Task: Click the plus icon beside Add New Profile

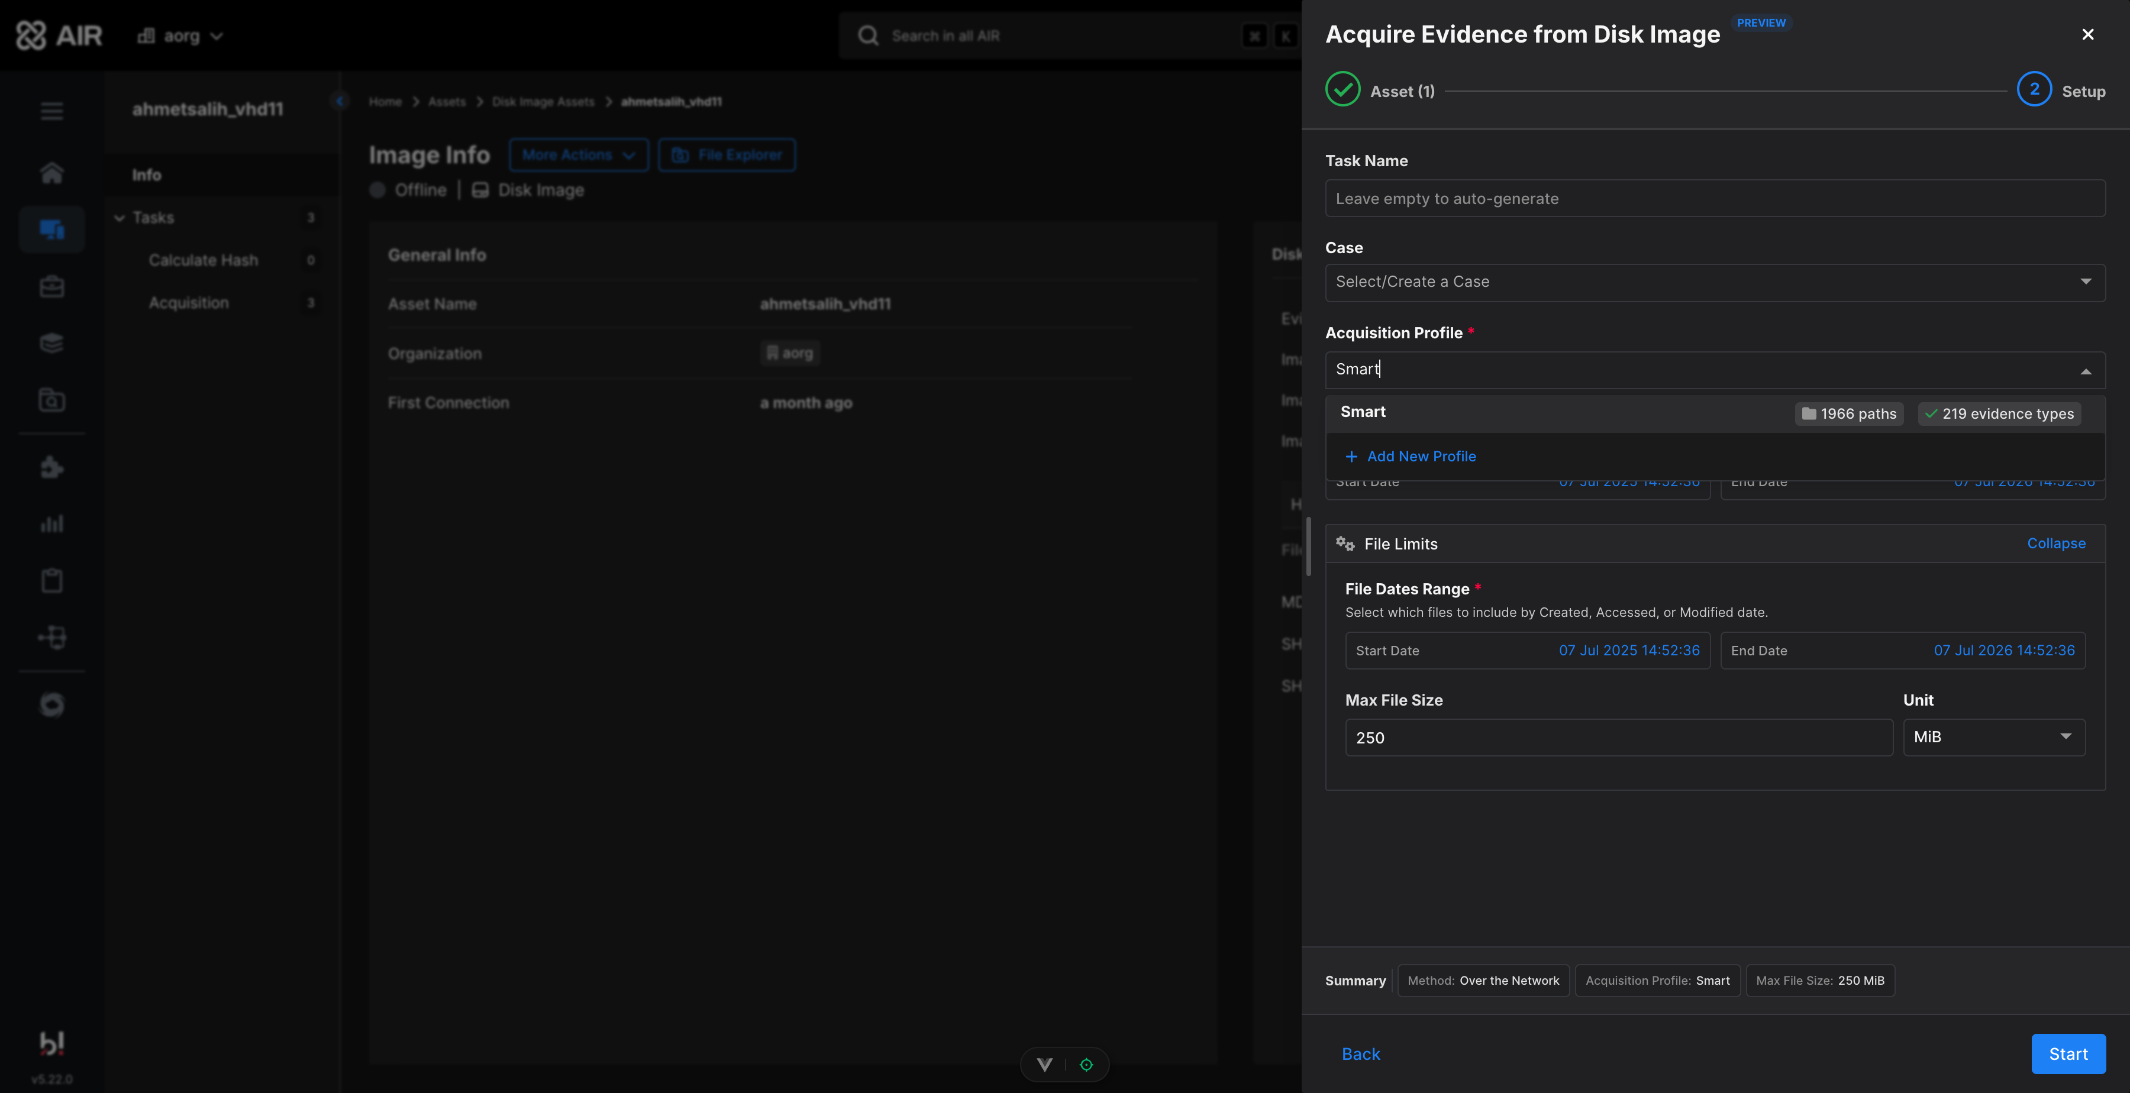Action: click(x=1351, y=457)
